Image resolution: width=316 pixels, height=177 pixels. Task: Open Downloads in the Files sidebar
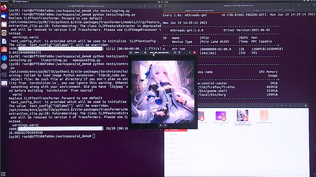[176, 134]
